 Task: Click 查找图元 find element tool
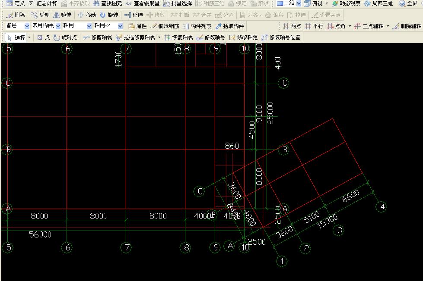tap(107, 3)
